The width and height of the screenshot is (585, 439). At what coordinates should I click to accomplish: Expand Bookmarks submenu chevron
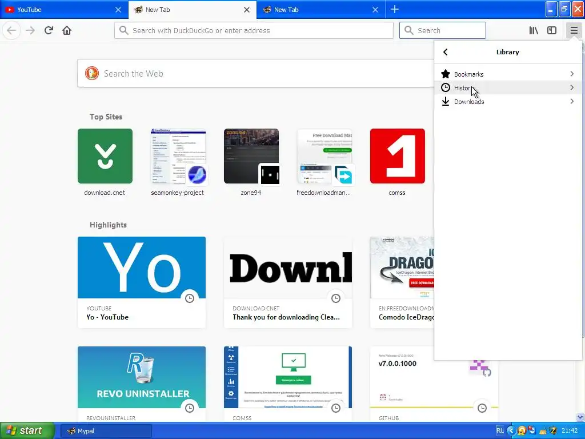click(x=572, y=74)
